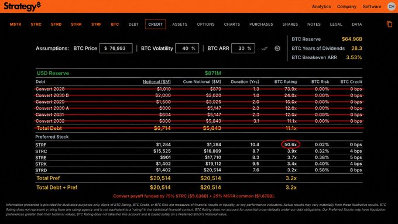Image resolution: width=398 pixels, height=224 pixels.
Task: Click the Cum Notional ($M) column header
Action: point(202,82)
